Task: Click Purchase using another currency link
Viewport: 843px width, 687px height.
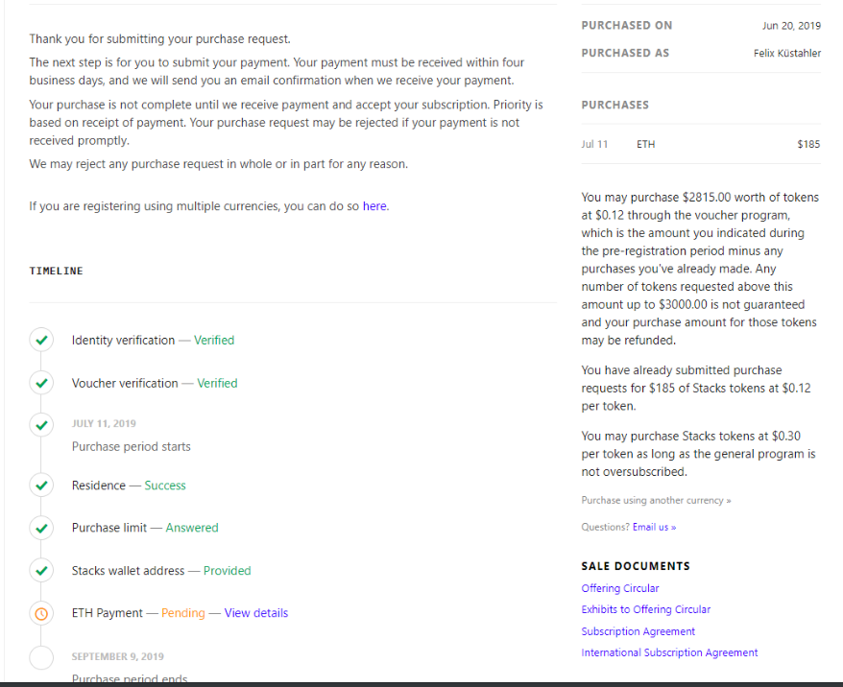Action: click(x=656, y=501)
